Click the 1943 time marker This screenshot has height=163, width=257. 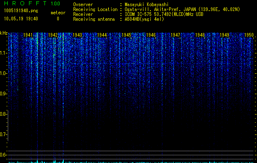click(77, 35)
